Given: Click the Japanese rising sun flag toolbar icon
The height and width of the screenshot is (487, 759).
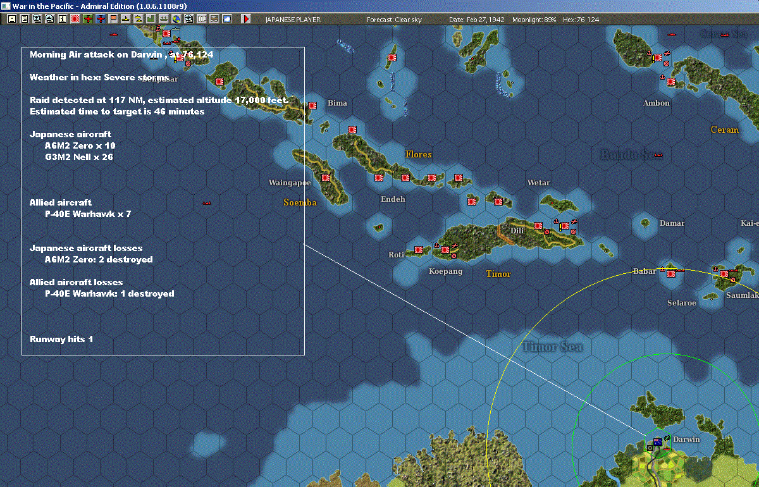Looking at the screenshot, I should [75, 19].
